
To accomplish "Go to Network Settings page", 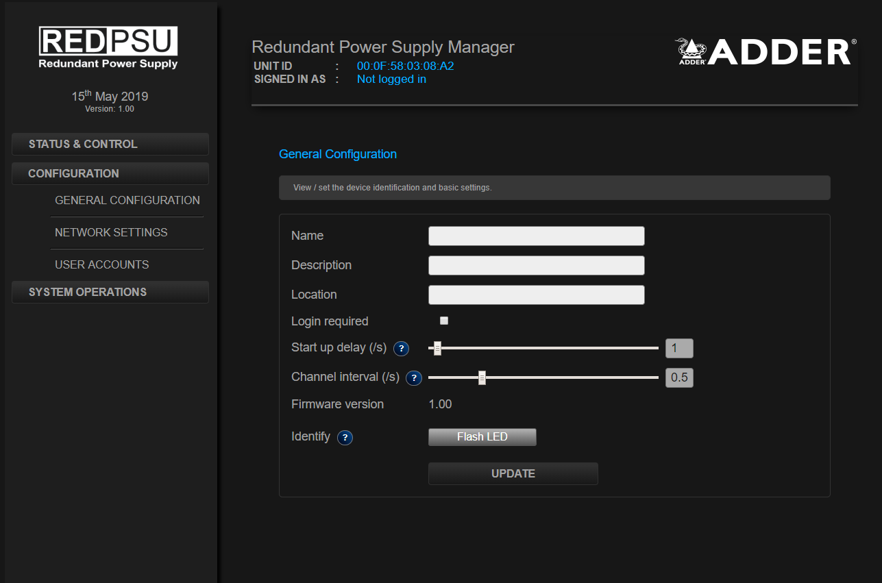I will pos(111,233).
